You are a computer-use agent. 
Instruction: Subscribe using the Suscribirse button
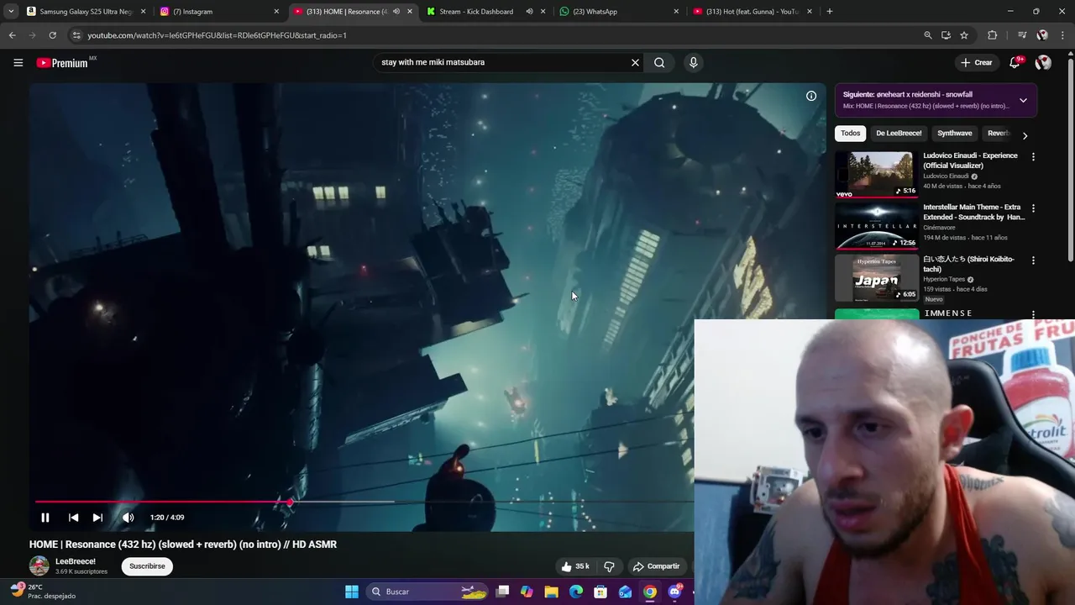click(147, 566)
